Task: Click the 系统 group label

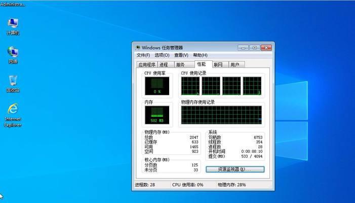Action: 213,132
